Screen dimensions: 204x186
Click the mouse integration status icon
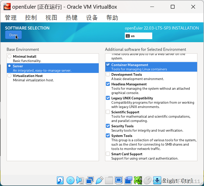coord(147,180)
